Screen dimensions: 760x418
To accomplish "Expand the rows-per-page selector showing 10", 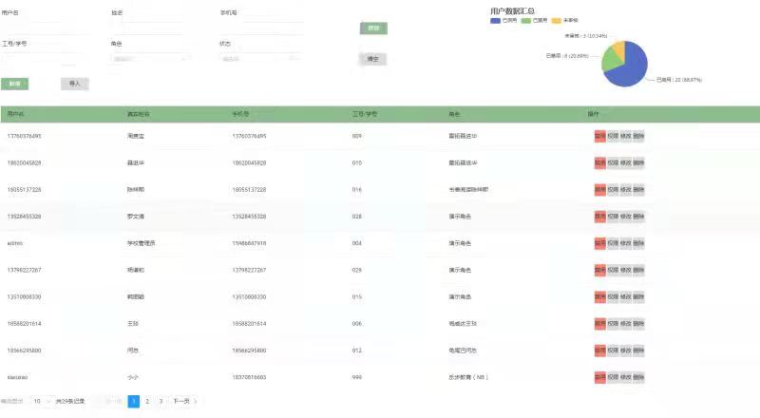I will [x=43, y=402].
